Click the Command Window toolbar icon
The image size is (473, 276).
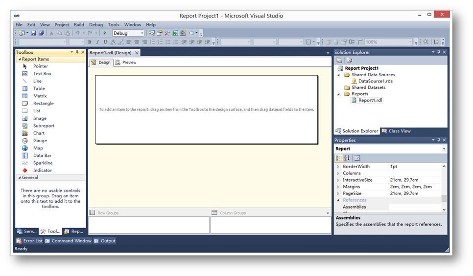191,33
